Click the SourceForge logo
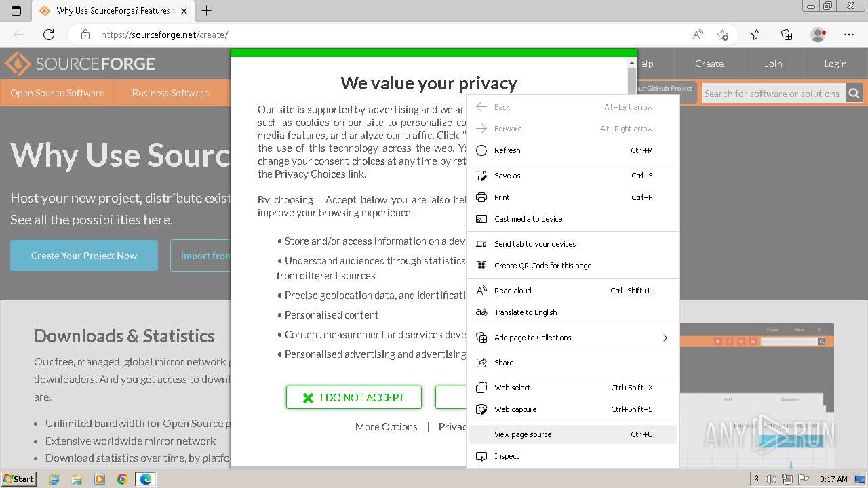 [x=80, y=64]
